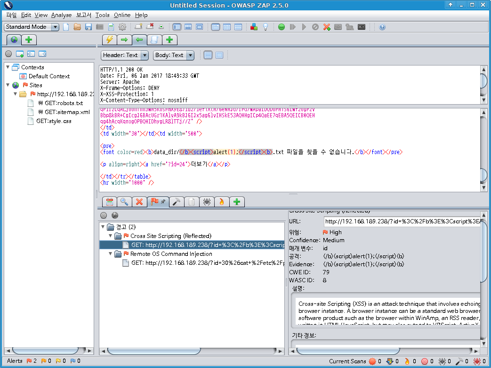Click the step submit-and-step icon
Screen dimensions: 491x368
pyautogui.click(x=293, y=27)
